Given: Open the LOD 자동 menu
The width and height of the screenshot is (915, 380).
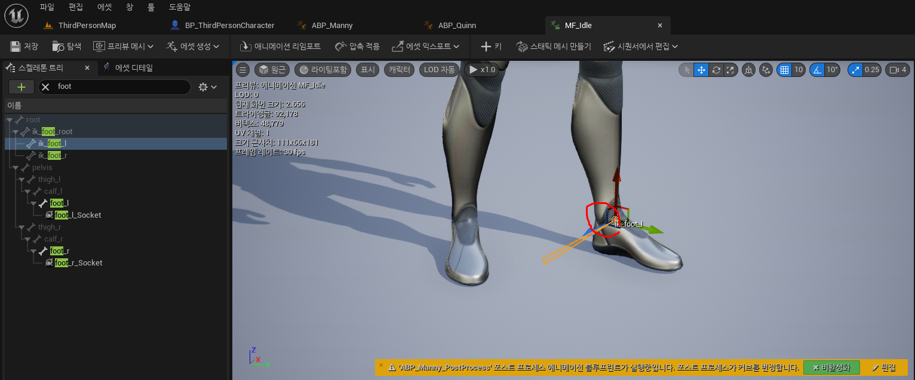Looking at the screenshot, I should 440,70.
